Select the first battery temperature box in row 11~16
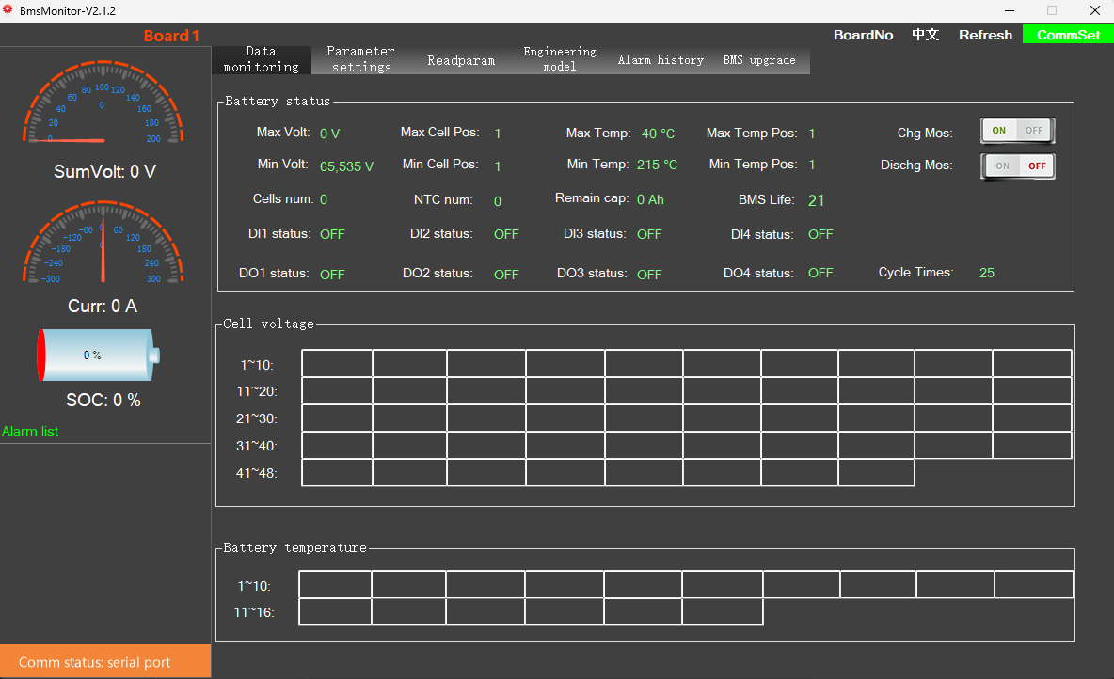 (x=335, y=612)
